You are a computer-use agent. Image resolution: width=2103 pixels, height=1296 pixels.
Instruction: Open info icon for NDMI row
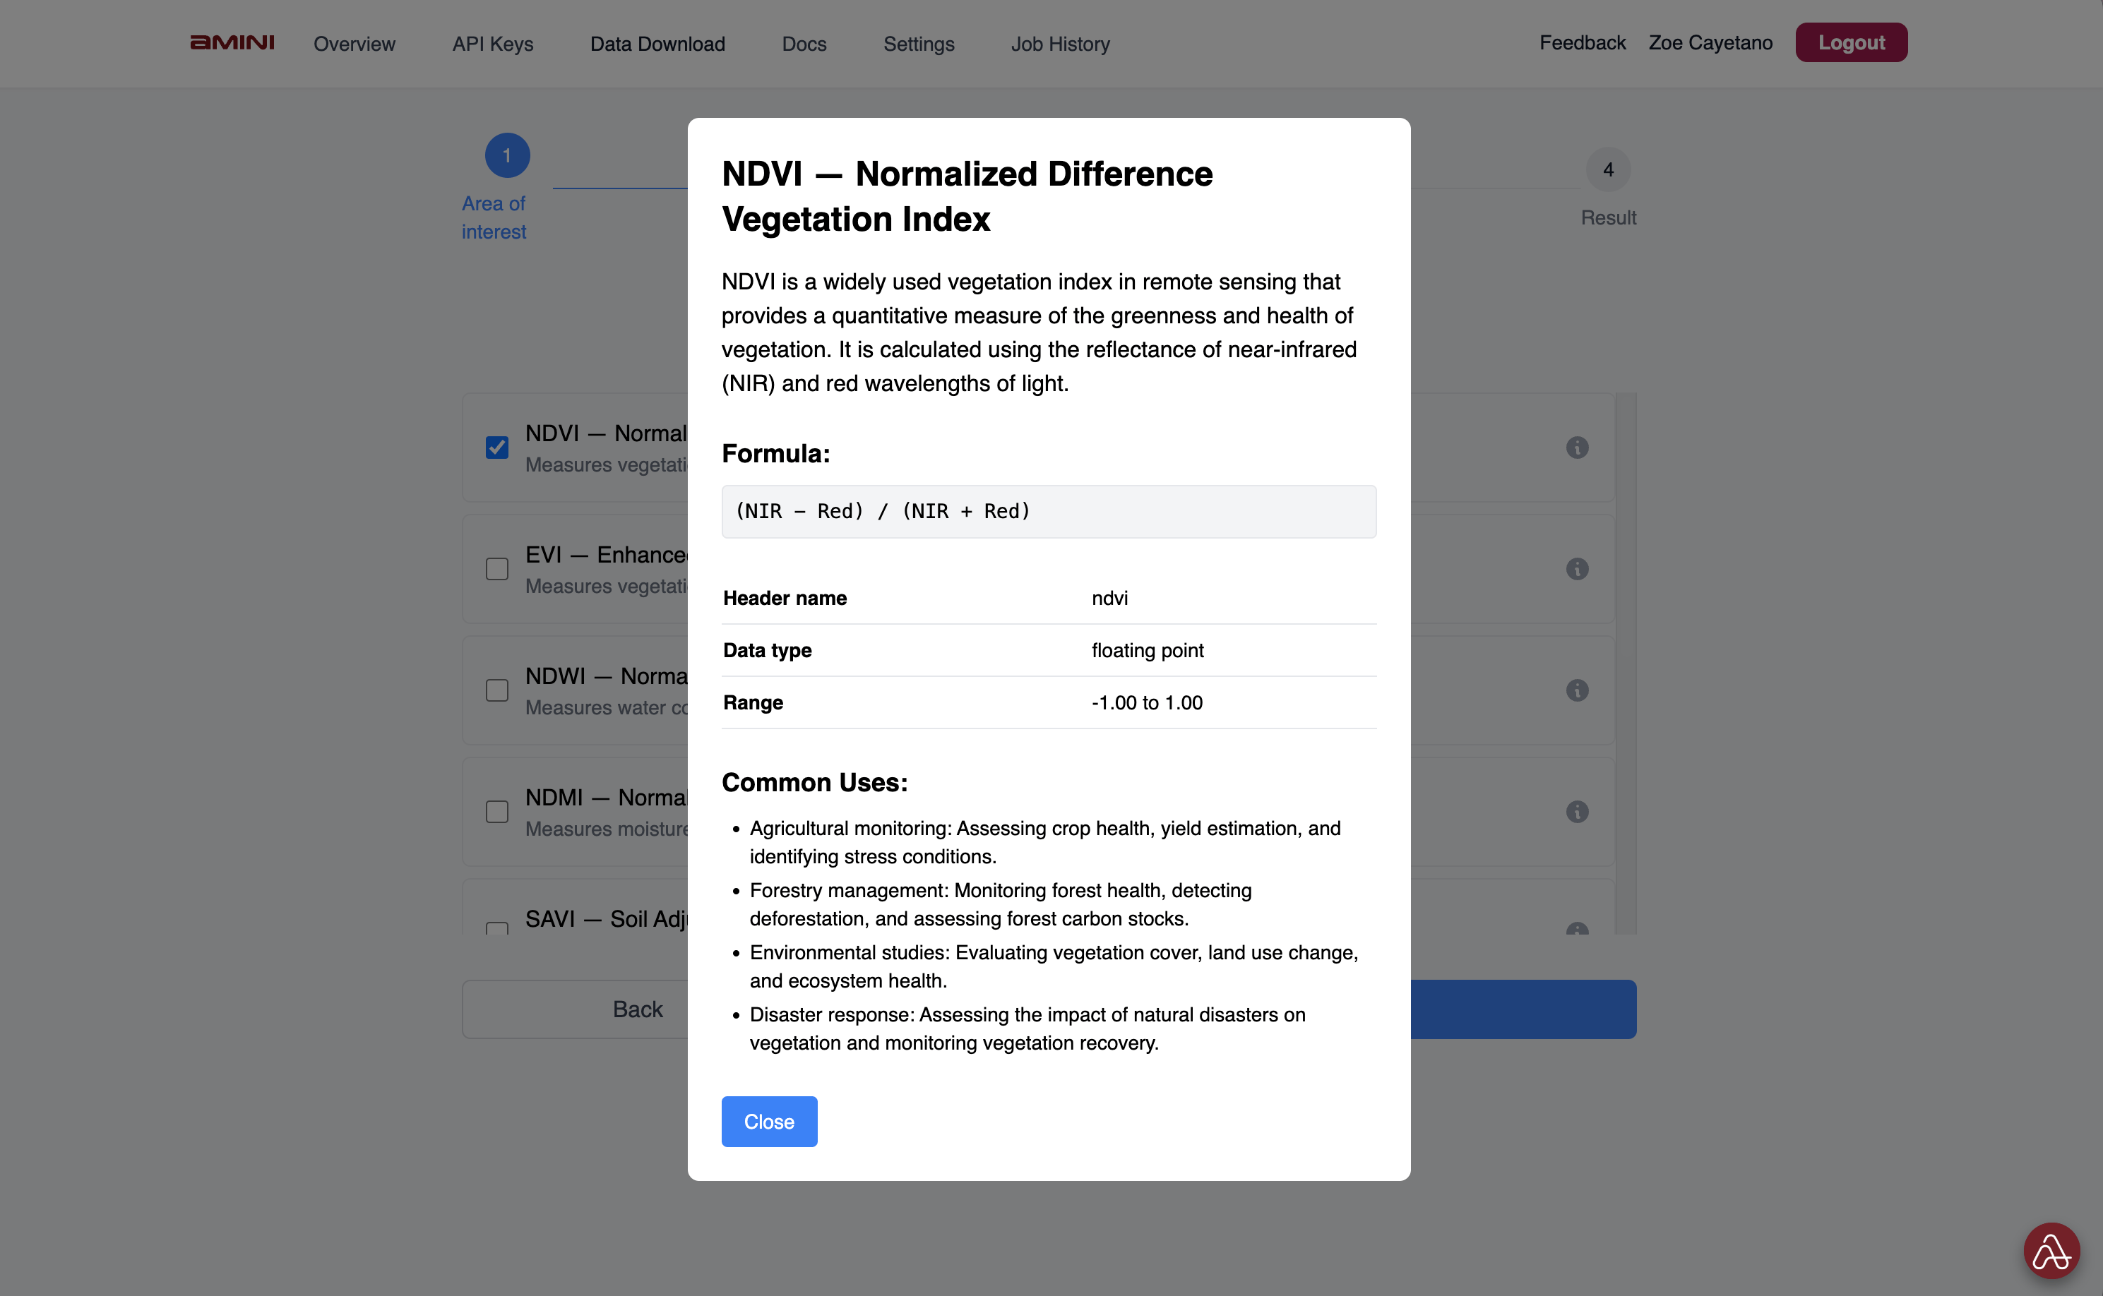coord(1577,812)
